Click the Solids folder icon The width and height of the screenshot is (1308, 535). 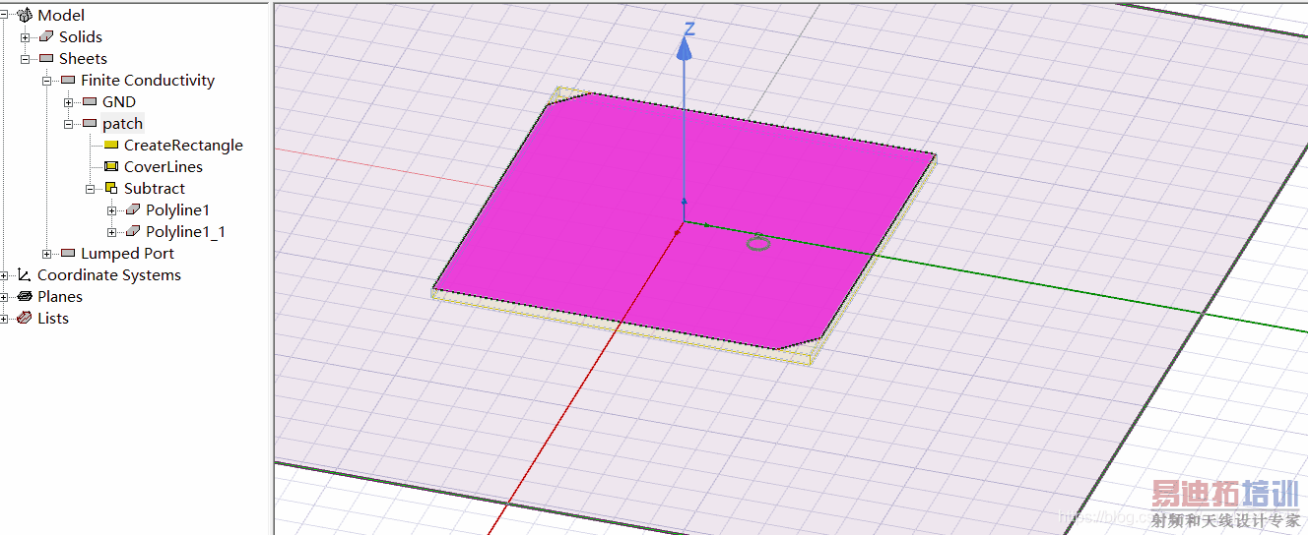[46, 36]
